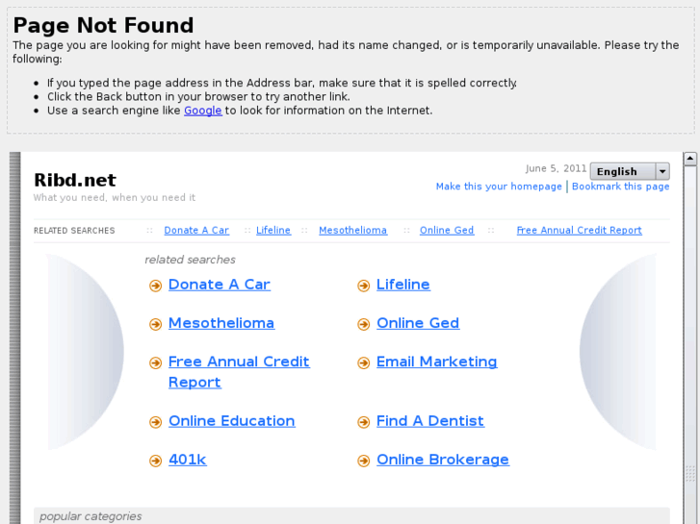The image size is (700, 524).
Task: Click the Ribd.net site title
Action: point(74,180)
